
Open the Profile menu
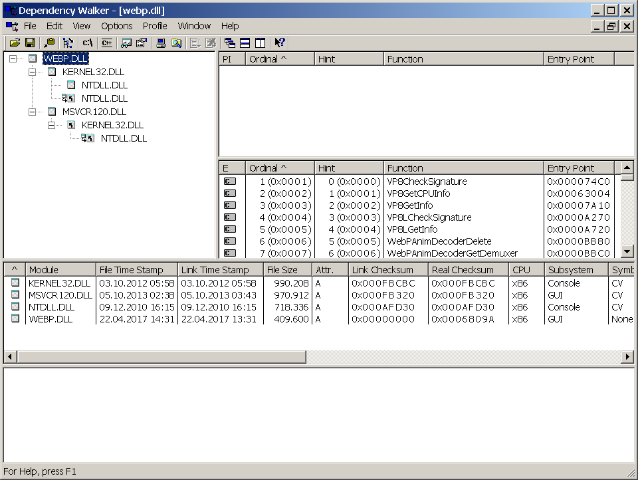(155, 26)
